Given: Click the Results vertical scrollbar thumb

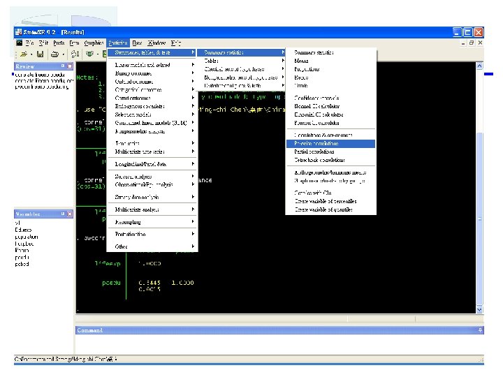Looking at the screenshot, I should click(479, 219).
